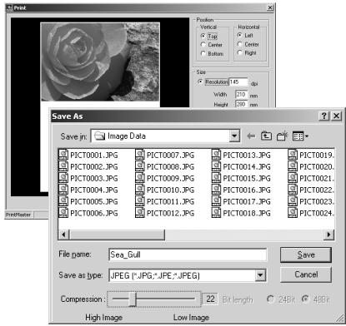
Task: Click the Resolution dpi field showing 145
Action: (238, 82)
